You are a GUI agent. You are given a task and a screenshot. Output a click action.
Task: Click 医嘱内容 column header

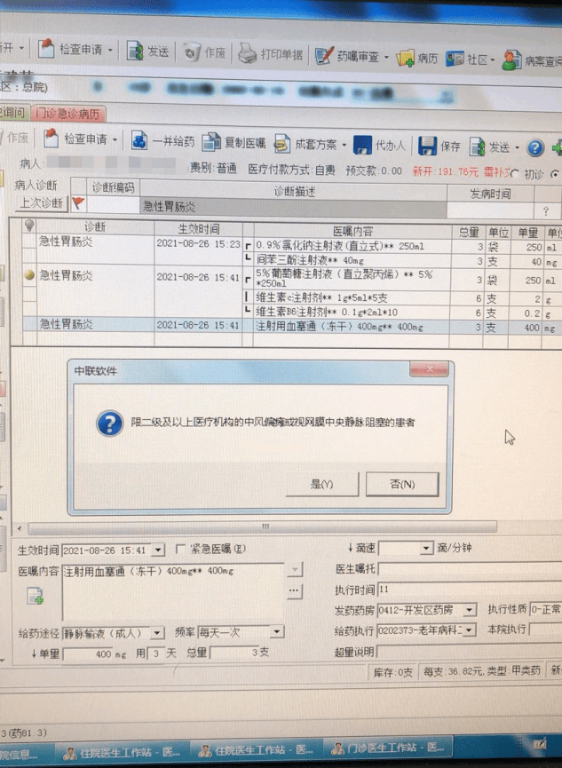pos(352,231)
